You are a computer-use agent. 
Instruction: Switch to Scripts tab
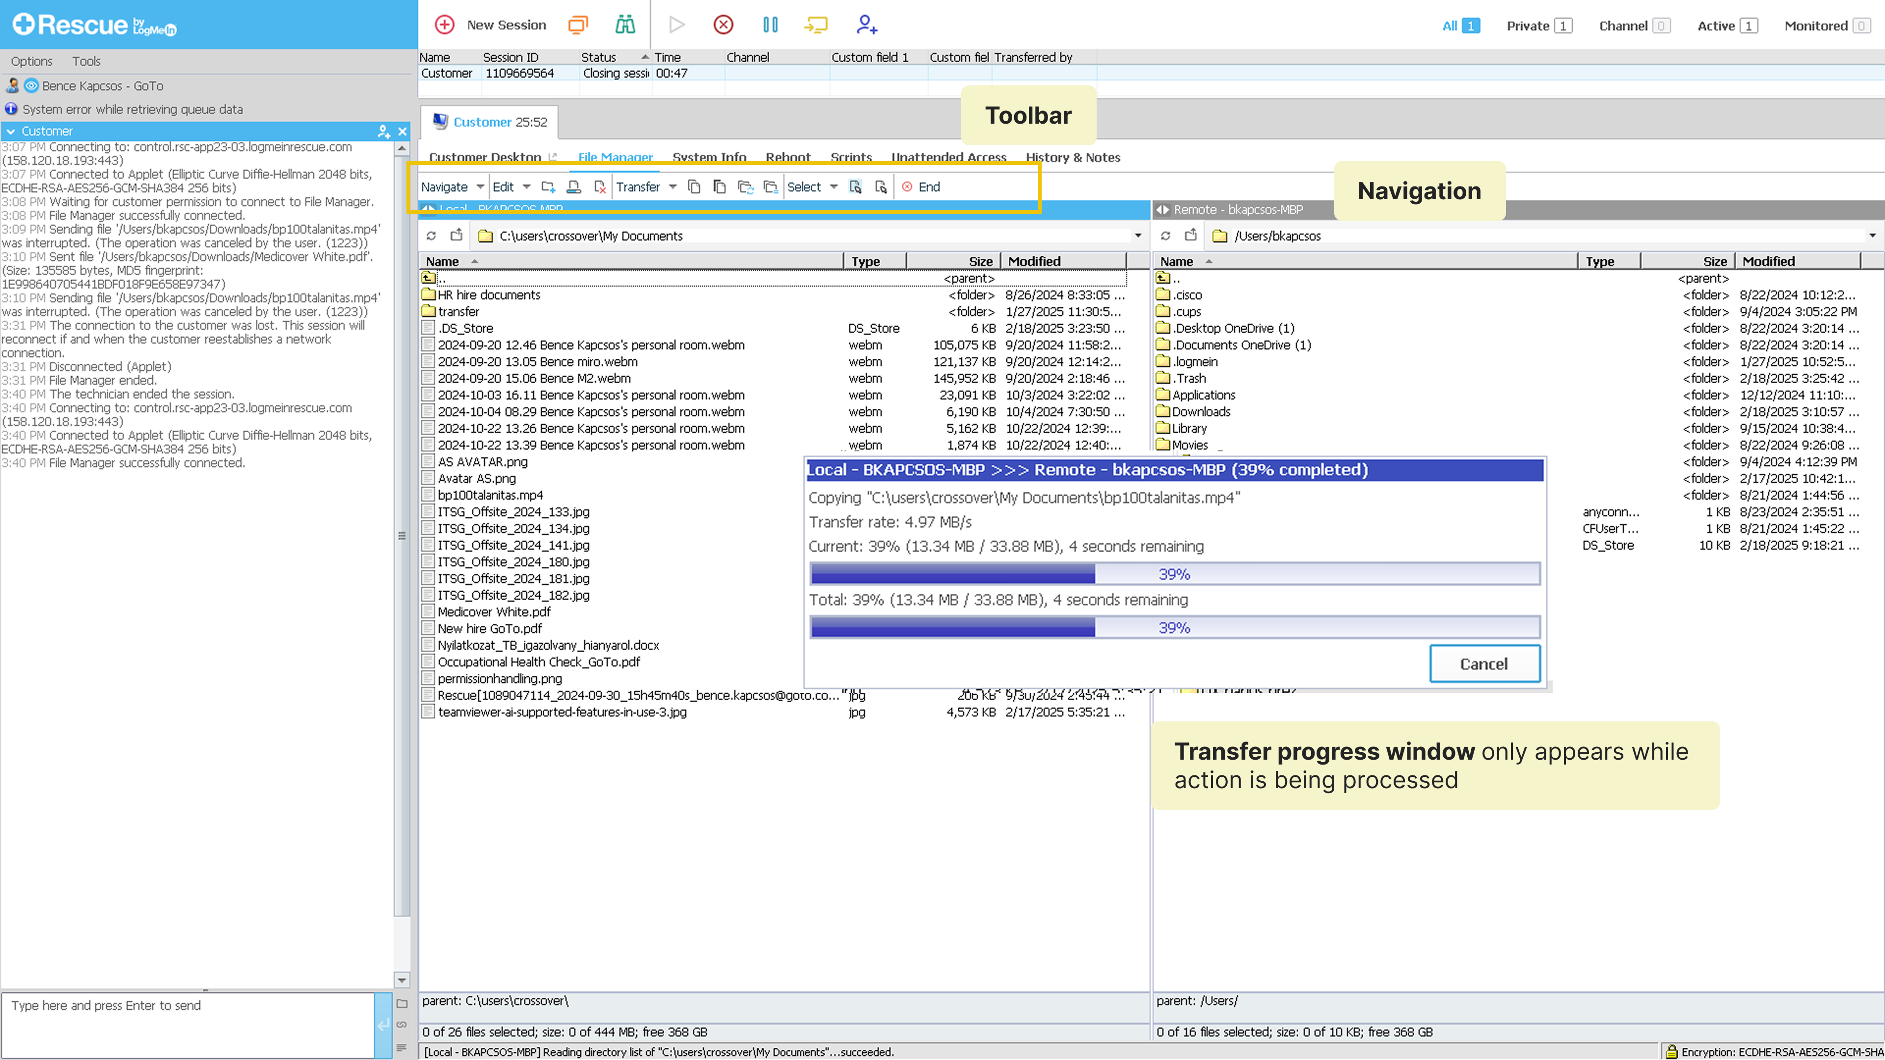(x=851, y=157)
